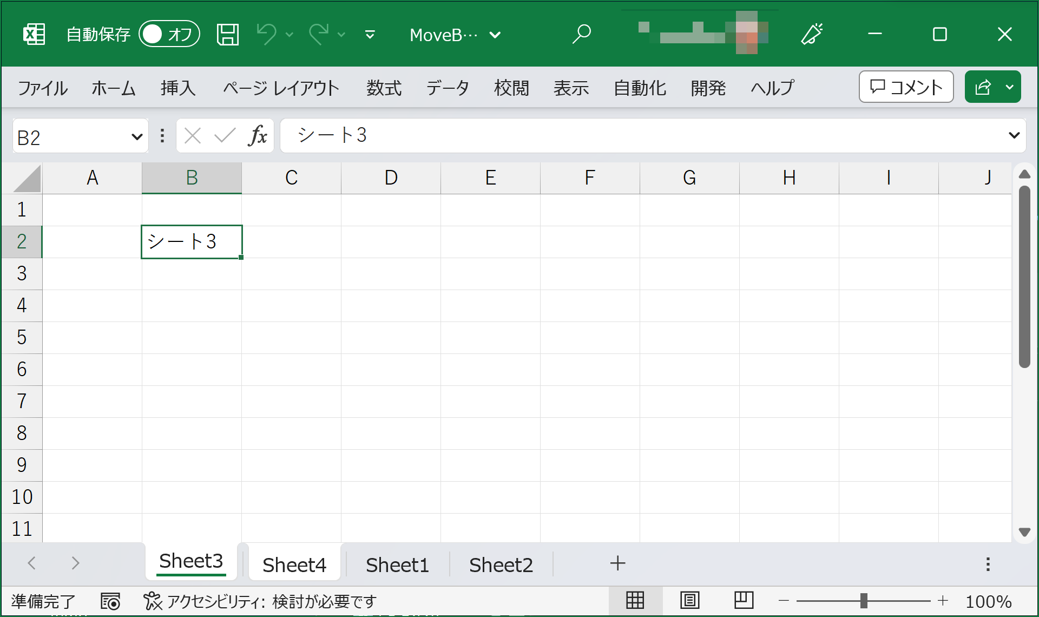Go to the 自動化 tab
1039x617 pixels.
(x=640, y=88)
